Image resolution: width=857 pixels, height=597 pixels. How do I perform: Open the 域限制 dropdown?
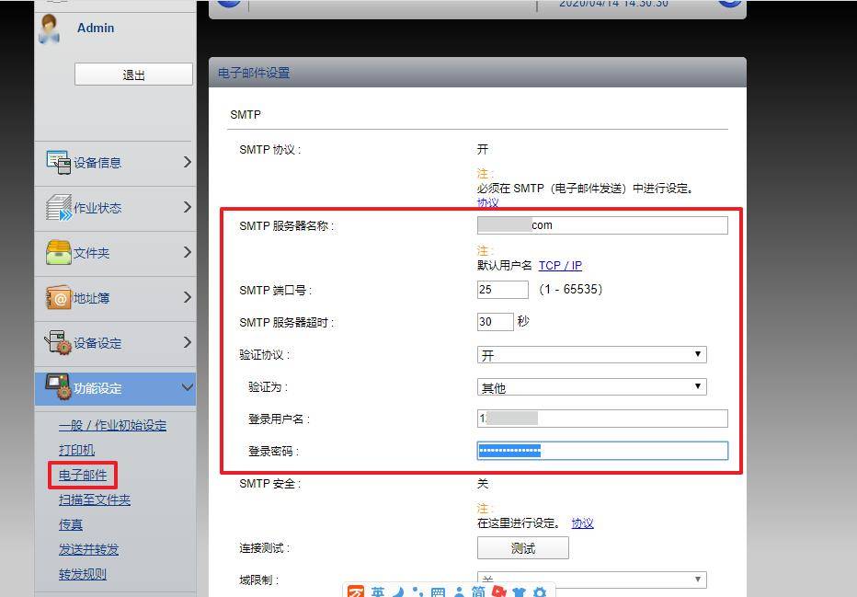coord(591,580)
